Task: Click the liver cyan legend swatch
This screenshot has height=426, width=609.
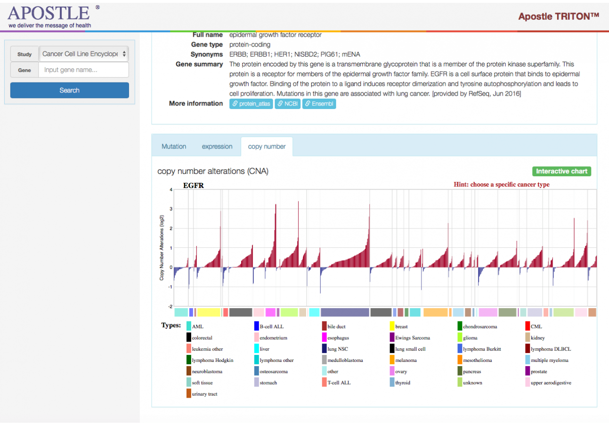Action: coord(257,349)
